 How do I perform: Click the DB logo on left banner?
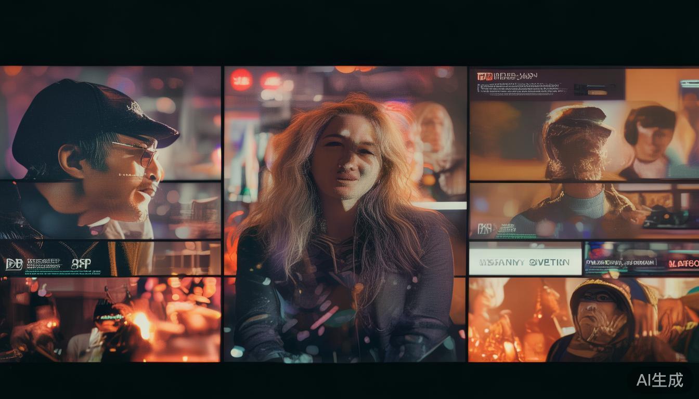[x=14, y=264]
